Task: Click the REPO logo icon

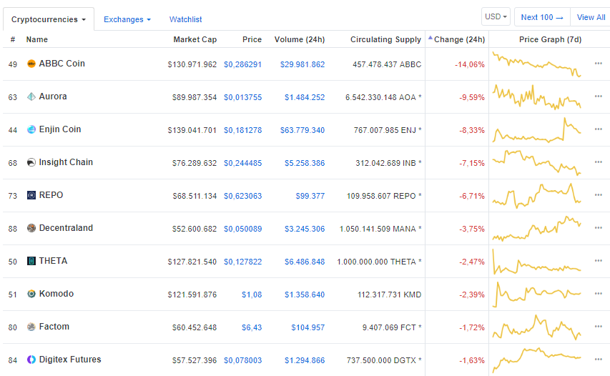Action: [x=31, y=195]
